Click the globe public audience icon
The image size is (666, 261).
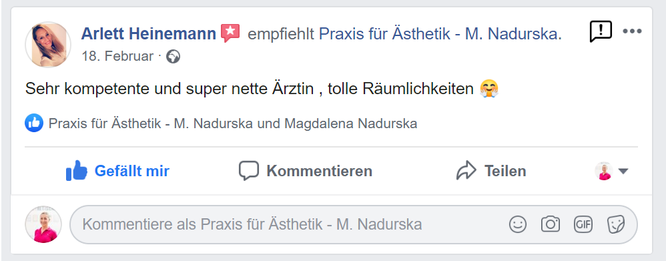[173, 57]
